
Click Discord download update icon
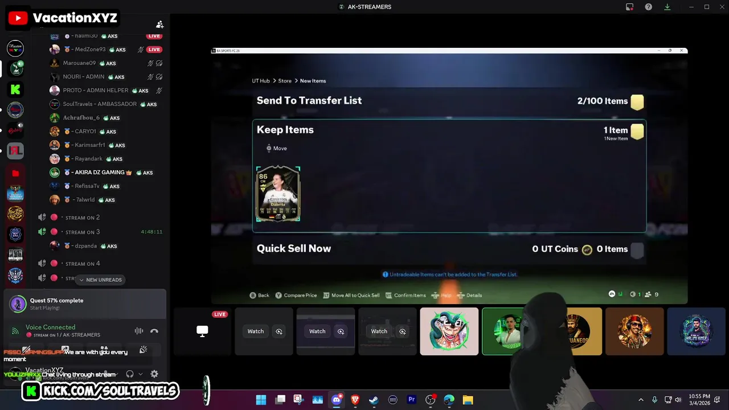[667, 7]
